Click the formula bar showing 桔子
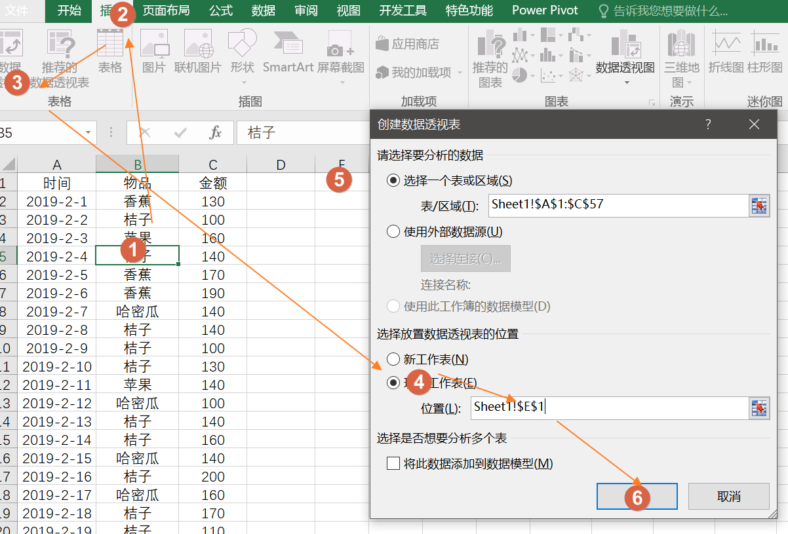 (305, 133)
